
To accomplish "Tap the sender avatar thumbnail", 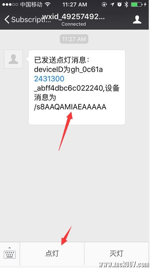I will [x=13, y=59].
